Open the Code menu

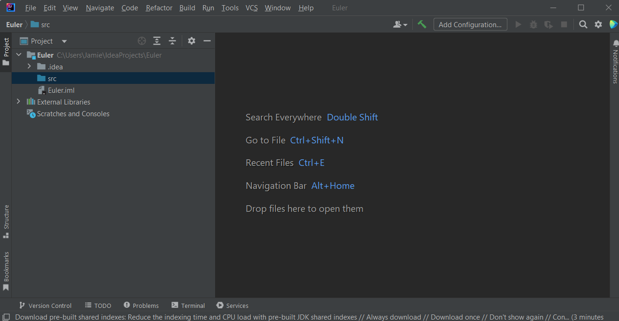[130, 8]
